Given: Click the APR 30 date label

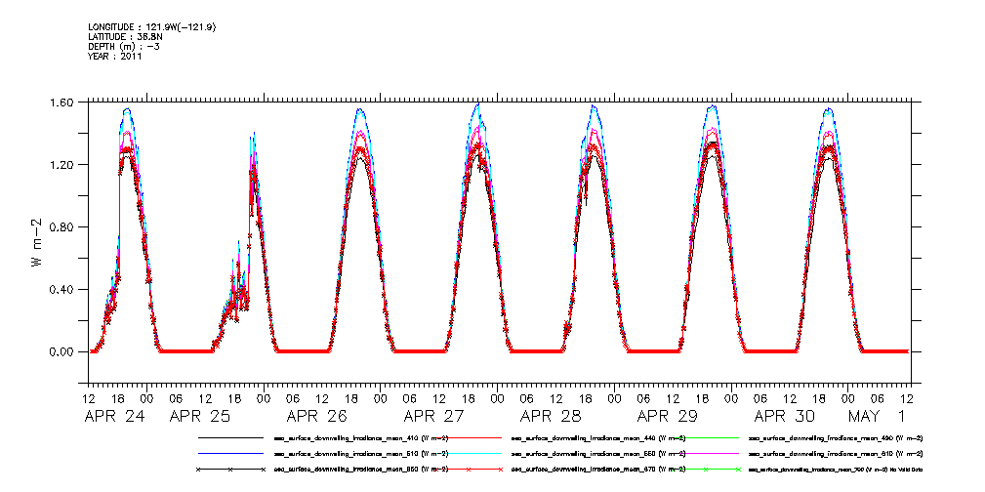Looking at the screenshot, I should coord(785,416).
